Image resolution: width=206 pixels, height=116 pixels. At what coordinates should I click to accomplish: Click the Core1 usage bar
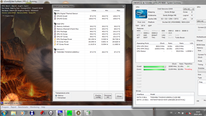(155, 69)
